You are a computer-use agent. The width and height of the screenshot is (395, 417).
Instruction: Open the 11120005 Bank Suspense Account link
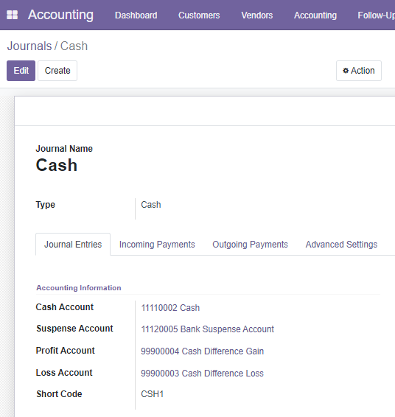(x=208, y=329)
